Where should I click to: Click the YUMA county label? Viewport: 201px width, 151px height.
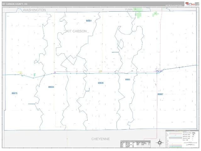(129, 9)
